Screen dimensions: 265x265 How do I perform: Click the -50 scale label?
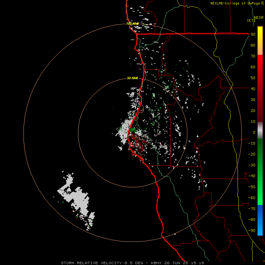click(x=252, y=187)
